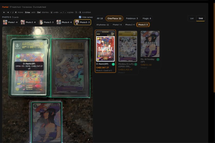Click the Enter add key hint
Viewport: 215px width, 143px height.
[x=28, y=12]
